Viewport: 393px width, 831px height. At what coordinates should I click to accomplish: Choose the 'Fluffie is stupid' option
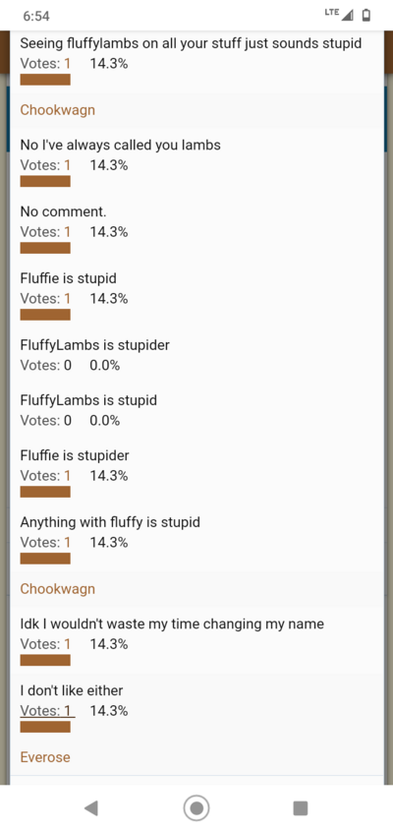point(69,278)
